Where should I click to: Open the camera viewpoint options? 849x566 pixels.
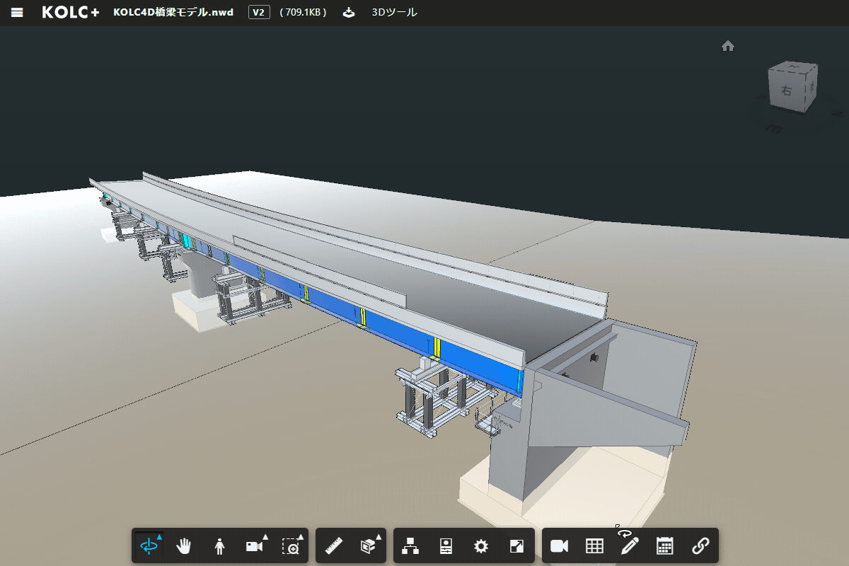click(255, 545)
